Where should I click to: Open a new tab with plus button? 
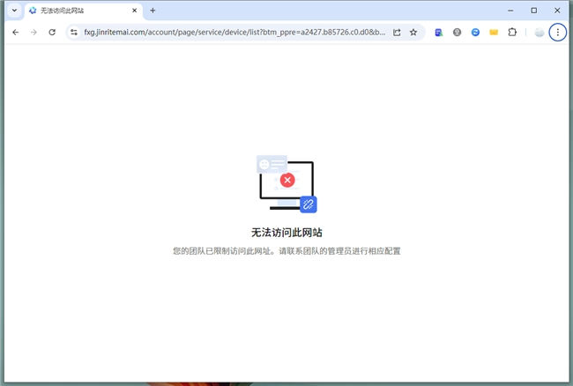point(153,11)
